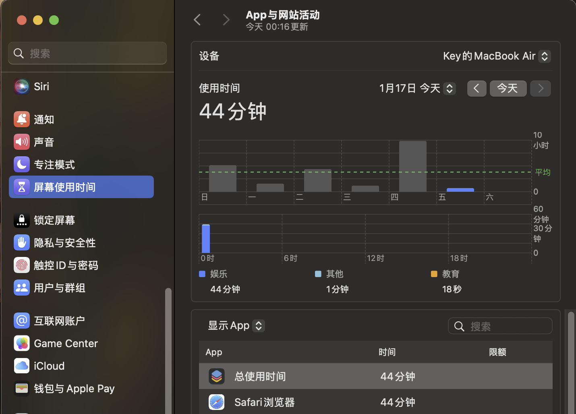Image resolution: width=576 pixels, height=414 pixels.
Task: Navigate back using toolbar back chevron
Action: (197, 20)
